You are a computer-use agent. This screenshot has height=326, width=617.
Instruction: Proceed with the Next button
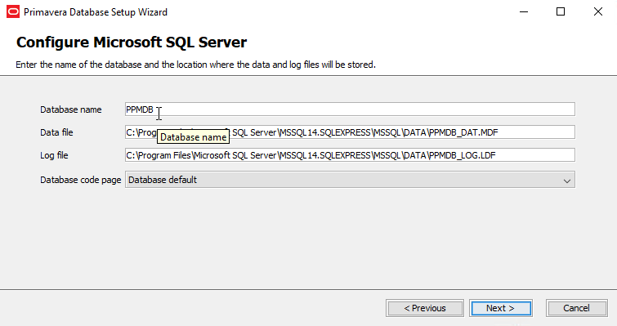click(x=500, y=308)
